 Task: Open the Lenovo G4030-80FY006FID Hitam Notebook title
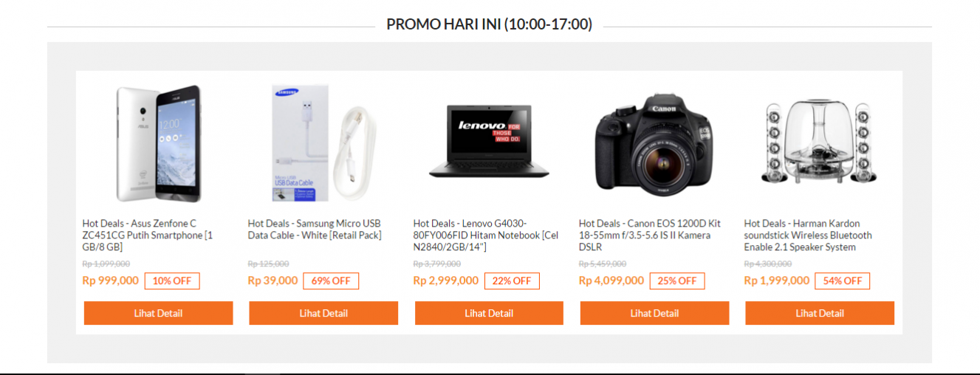[x=486, y=235]
